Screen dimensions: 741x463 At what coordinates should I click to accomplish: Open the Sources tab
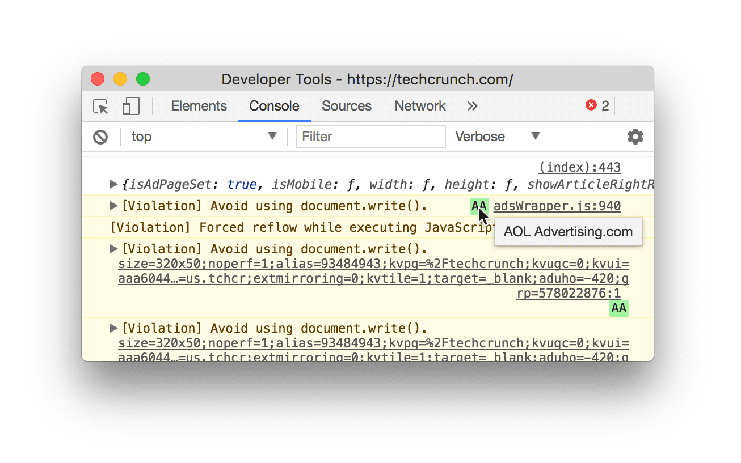click(x=346, y=106)
